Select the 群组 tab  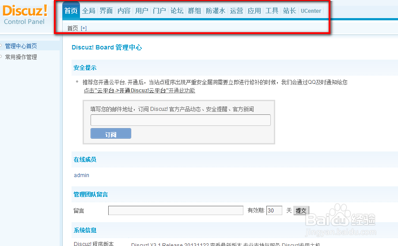tap(194, 11)
